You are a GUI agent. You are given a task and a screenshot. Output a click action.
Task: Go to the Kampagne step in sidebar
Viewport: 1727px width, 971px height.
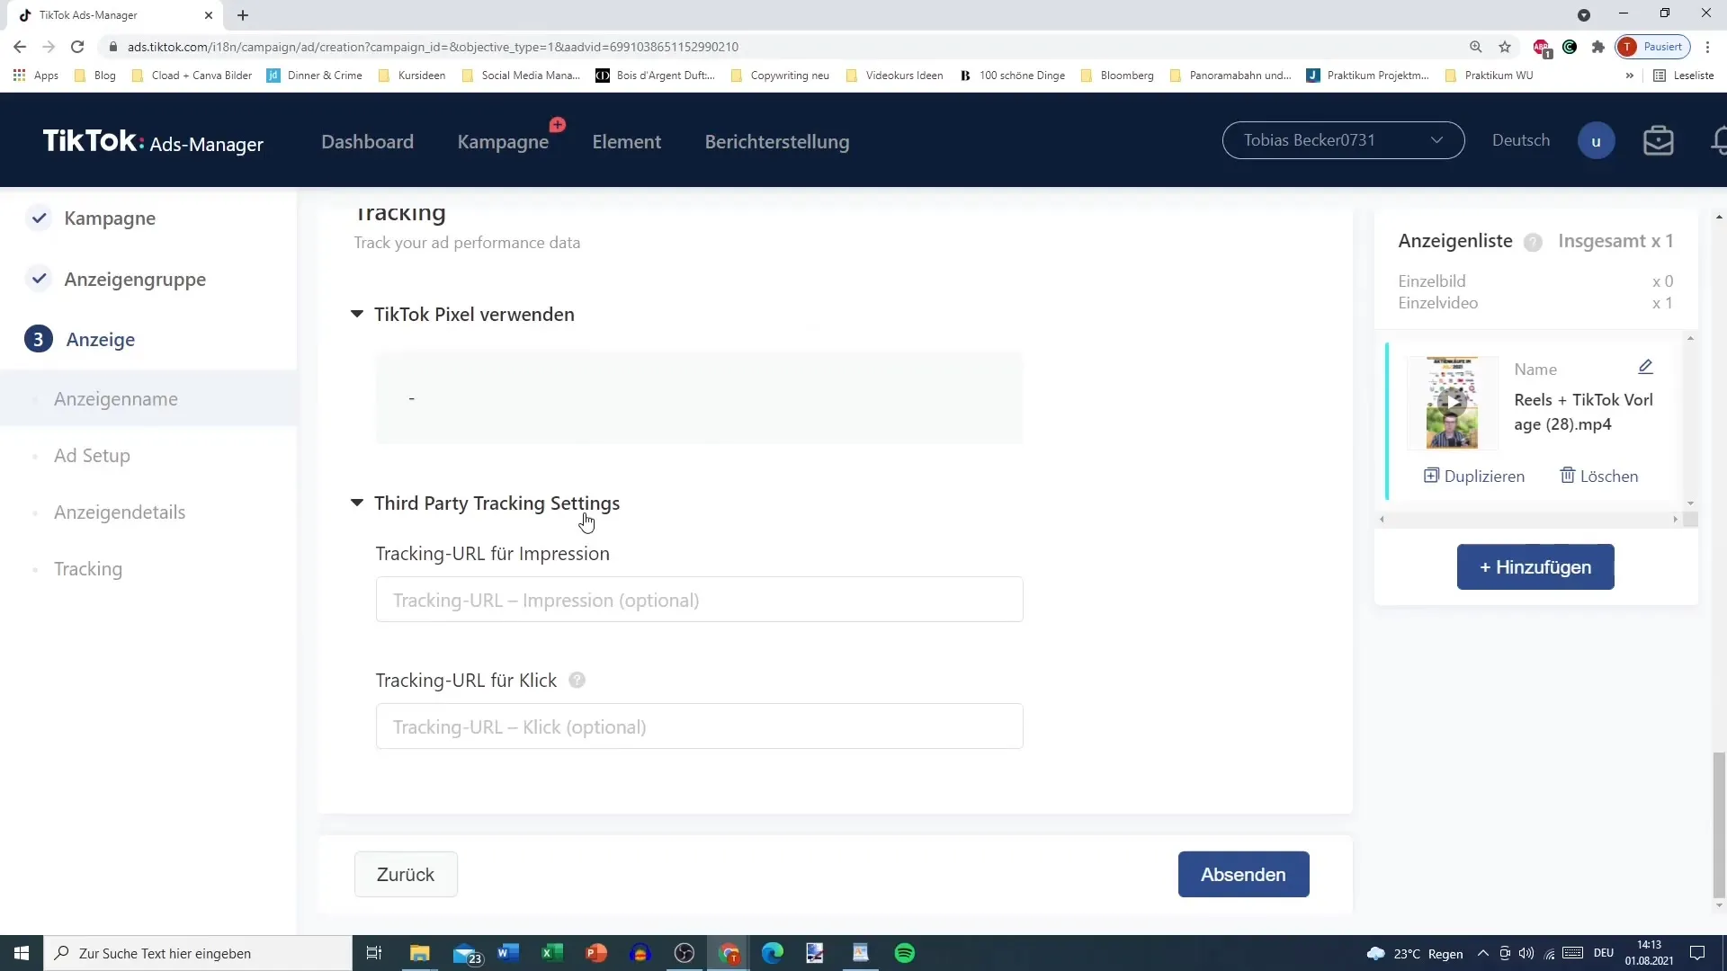[x=110, y=218]
